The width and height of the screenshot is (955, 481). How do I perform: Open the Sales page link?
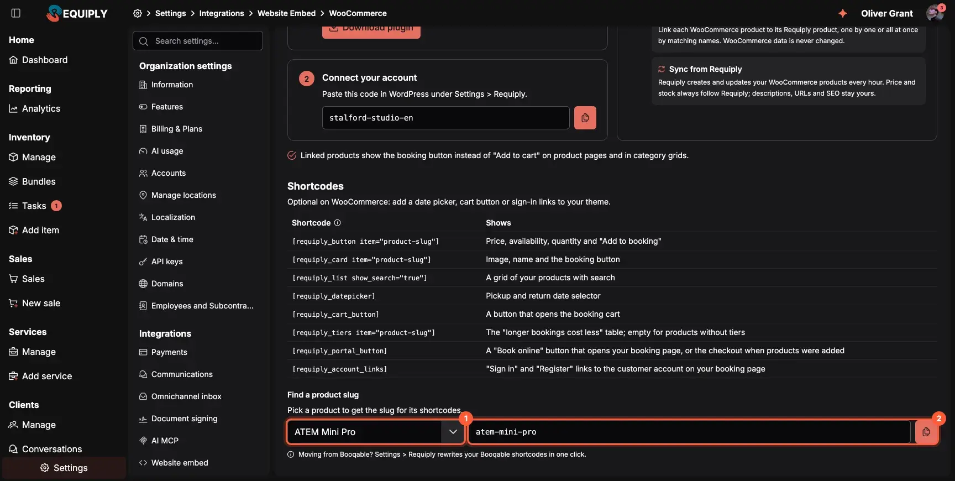point(27,279)
